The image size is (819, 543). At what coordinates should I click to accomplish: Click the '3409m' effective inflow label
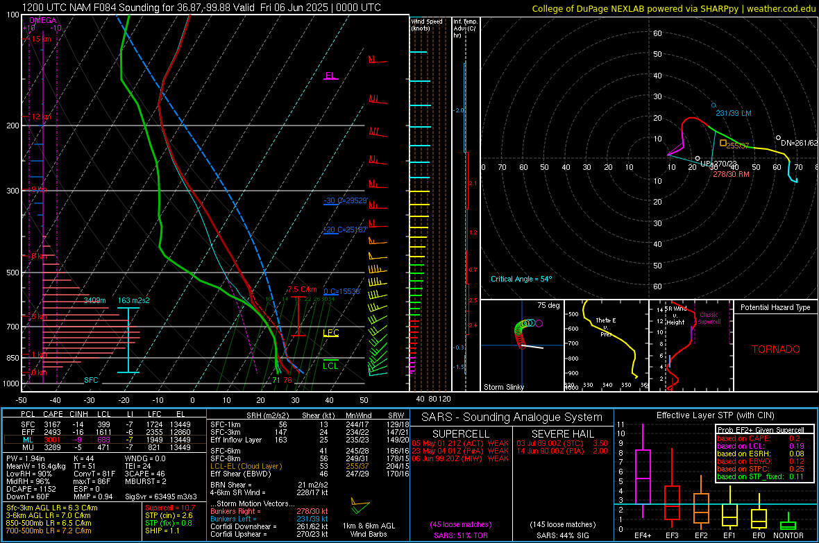pyautogui.click(x=94, y=300)
